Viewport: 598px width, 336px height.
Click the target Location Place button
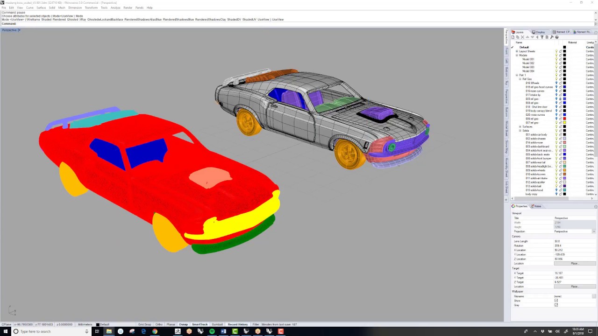(x=575, y=287)
